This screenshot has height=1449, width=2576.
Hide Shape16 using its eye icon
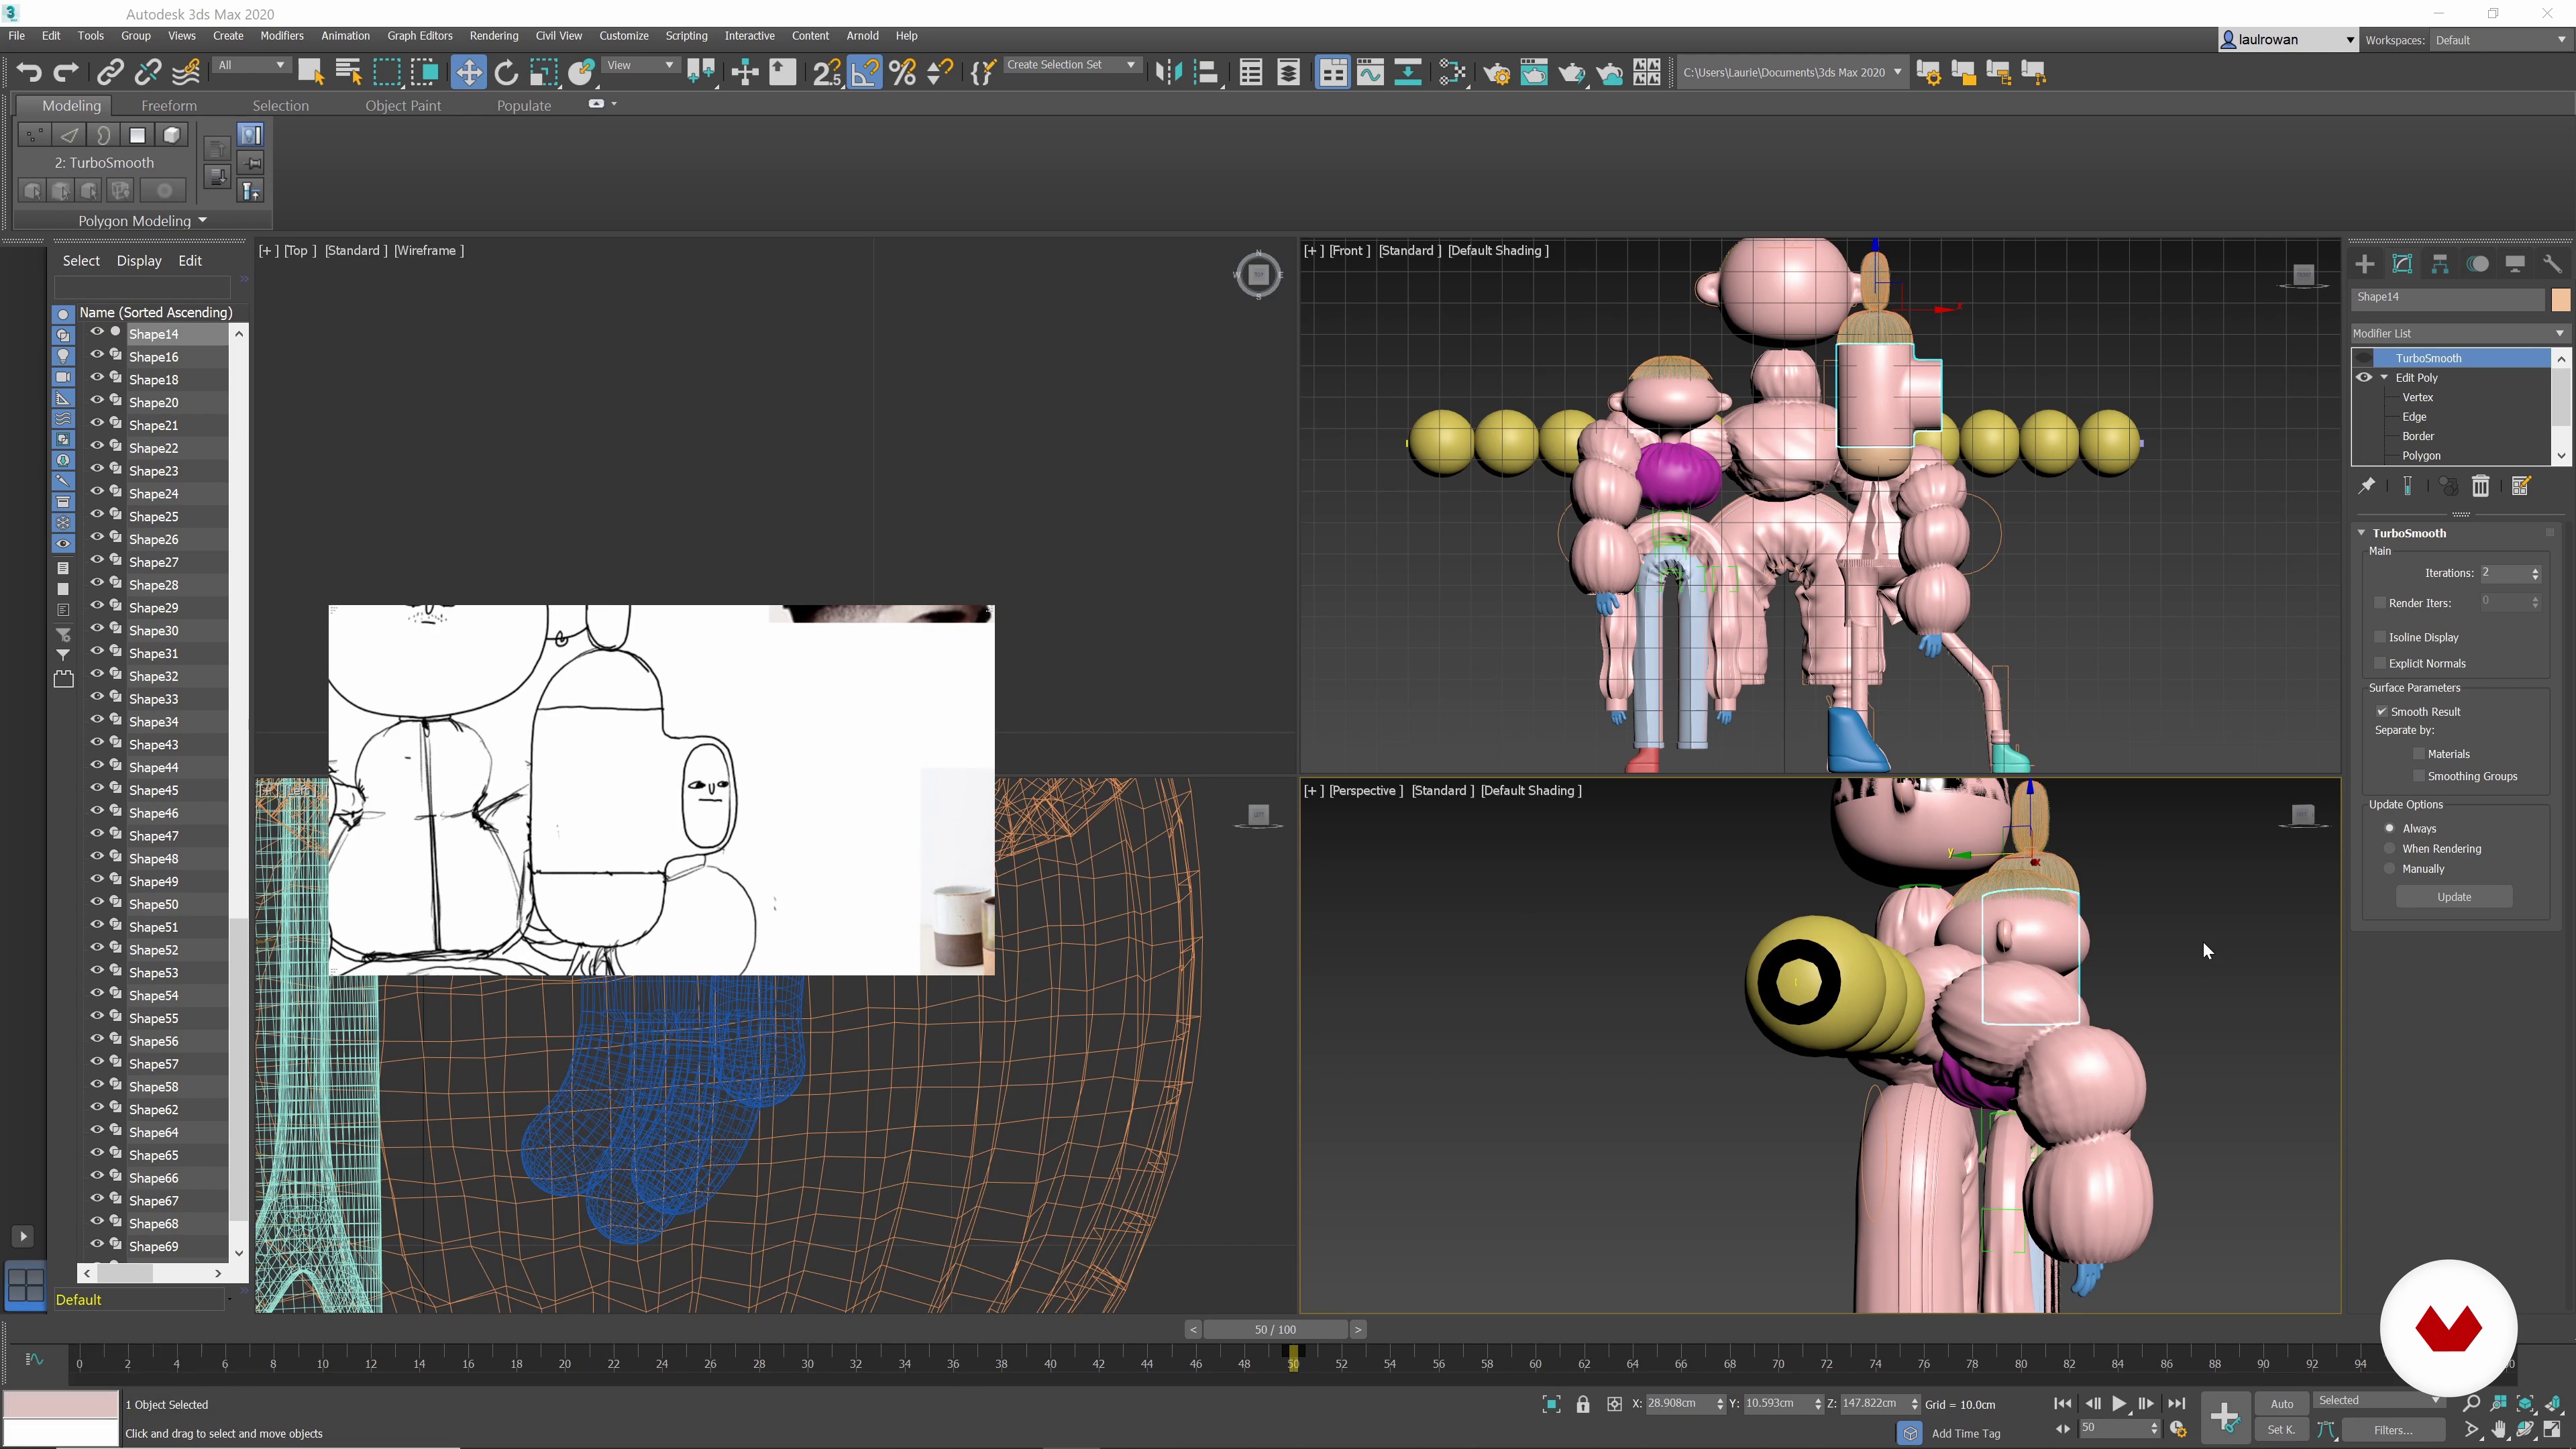97,354
